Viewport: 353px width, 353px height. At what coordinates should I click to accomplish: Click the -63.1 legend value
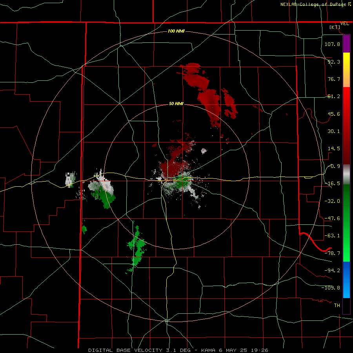pos(332,236)
